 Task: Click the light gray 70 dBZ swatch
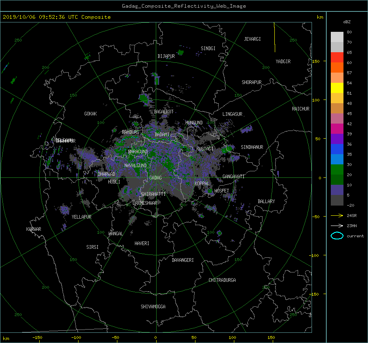coord(337,37)
